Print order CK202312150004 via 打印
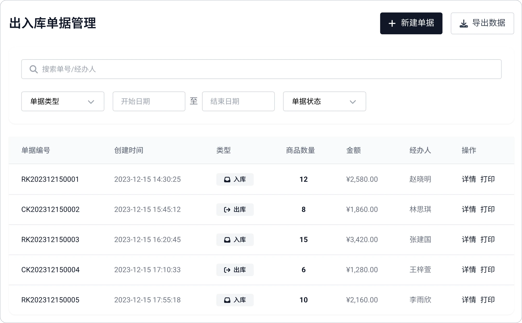This screenshot has width=522, height=323. click(x=487, y=270)
